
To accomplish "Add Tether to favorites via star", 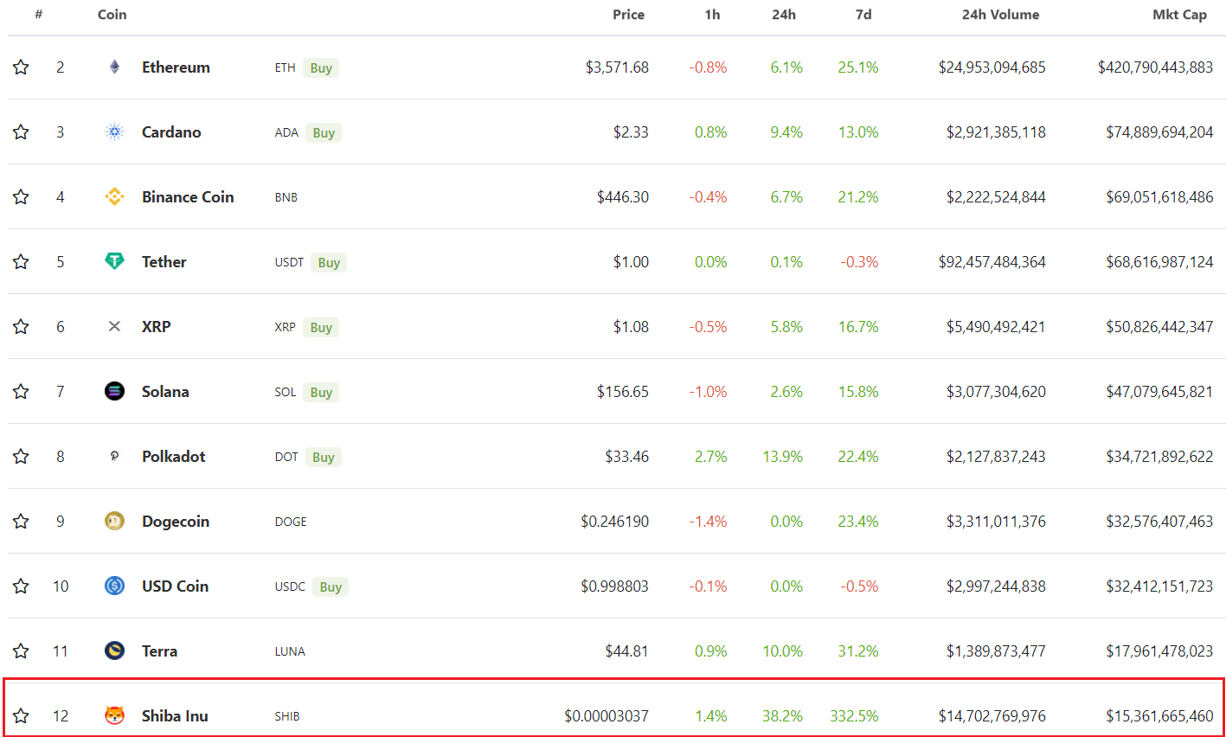I will click(21, 262).
